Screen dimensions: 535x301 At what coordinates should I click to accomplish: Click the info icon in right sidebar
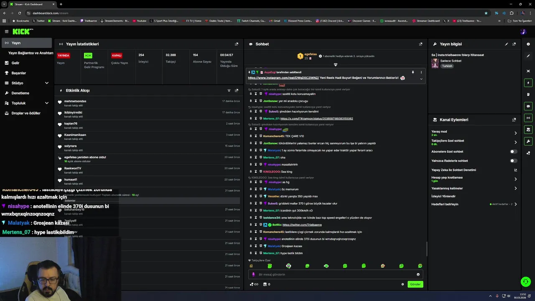pos(528,44)
